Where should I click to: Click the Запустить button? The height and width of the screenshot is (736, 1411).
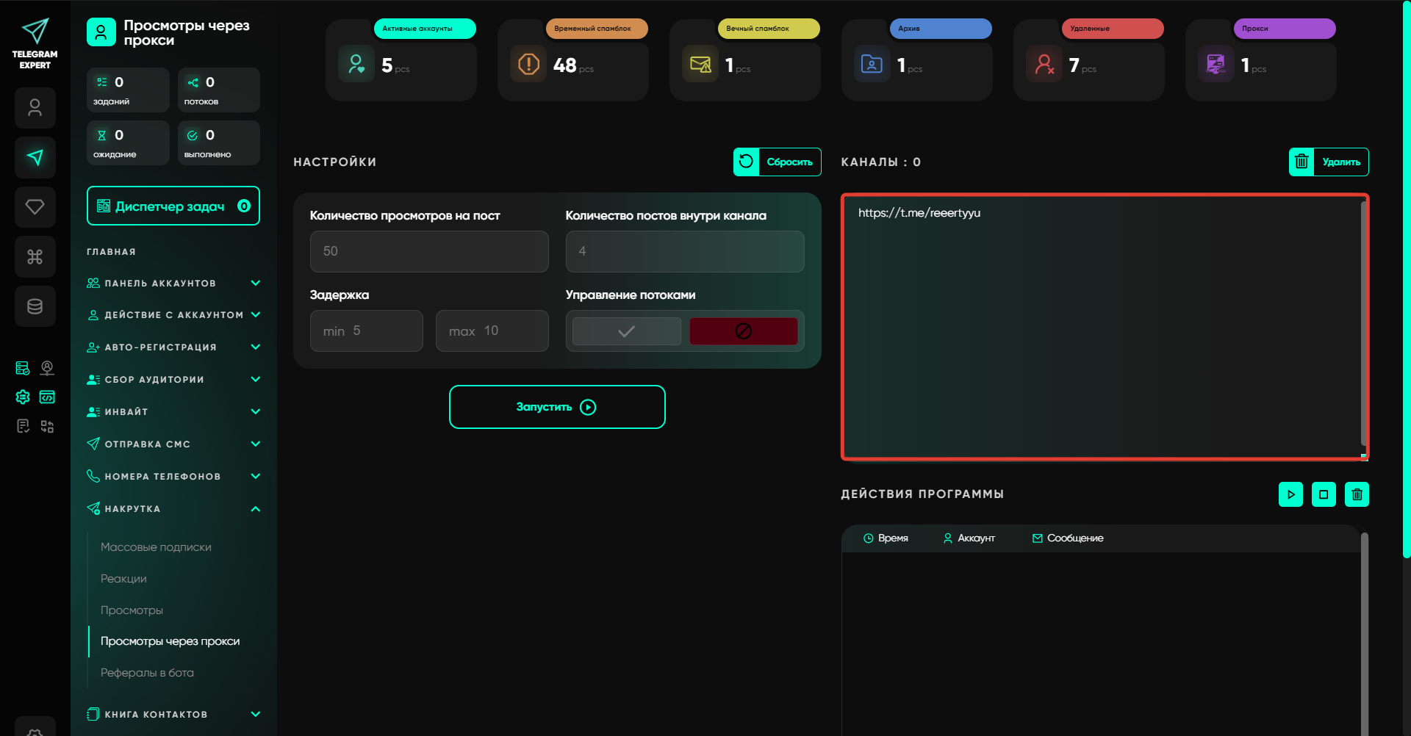557,407
